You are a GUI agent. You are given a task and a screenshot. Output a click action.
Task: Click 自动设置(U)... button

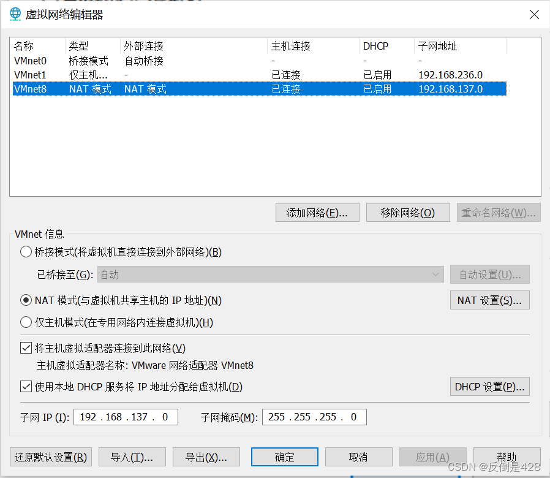(x=489, y=275)
